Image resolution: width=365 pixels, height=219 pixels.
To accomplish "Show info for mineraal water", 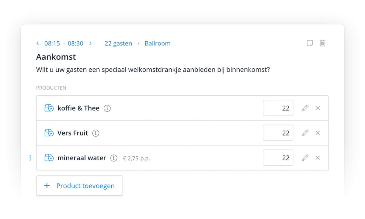I will point(114,158).
